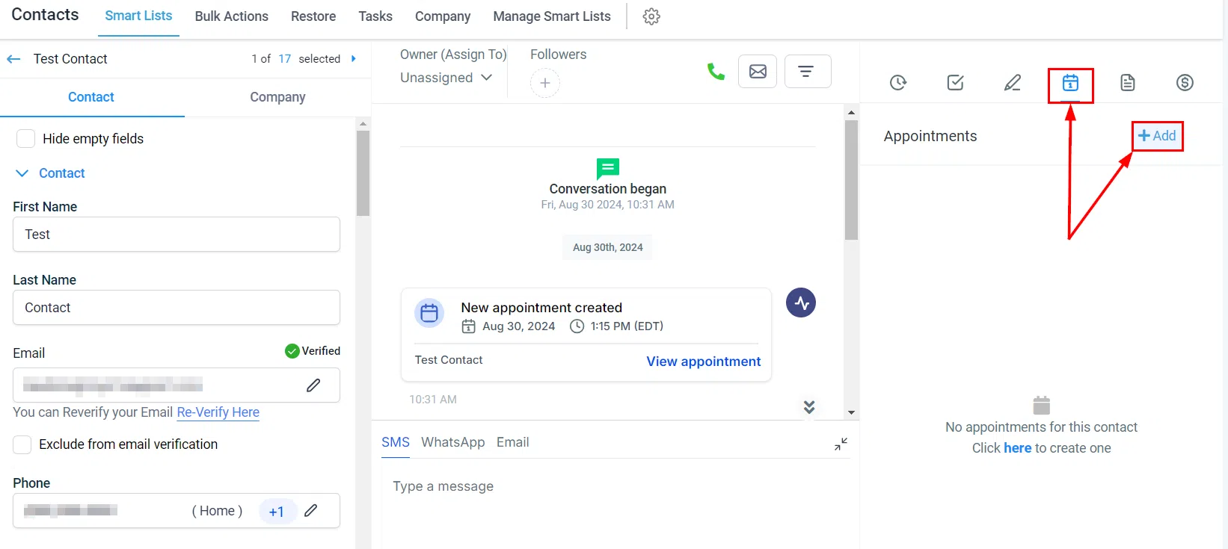Click the here link to create appointment

1017,448
